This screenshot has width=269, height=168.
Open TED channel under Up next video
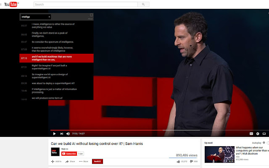tap(237, 157)
